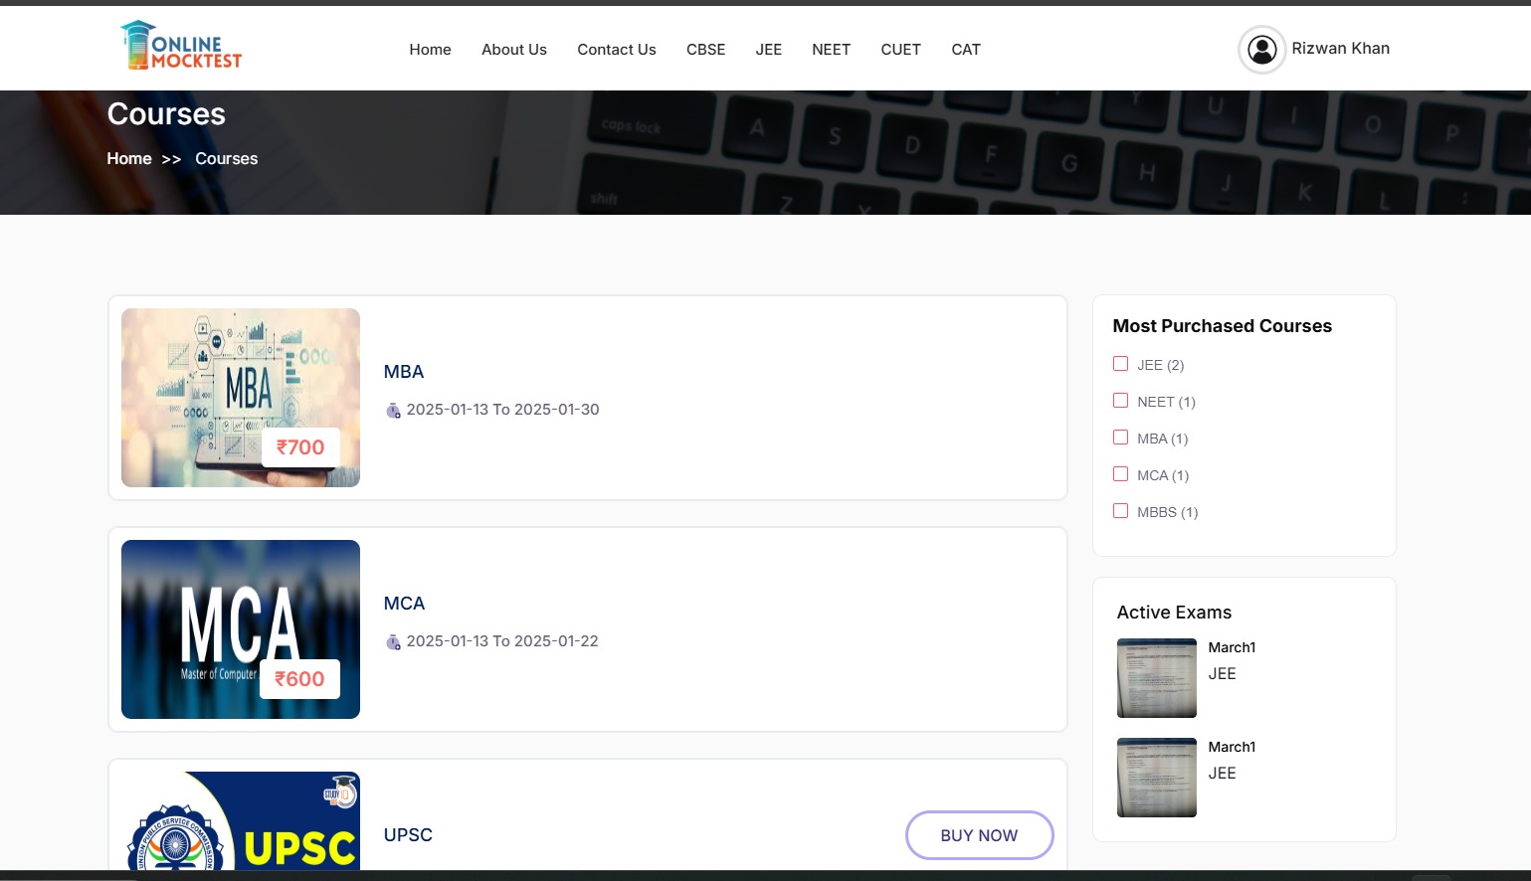1531x881 pixels.
Task: Go to the CBSE menu item
Action: coord(705,50)
